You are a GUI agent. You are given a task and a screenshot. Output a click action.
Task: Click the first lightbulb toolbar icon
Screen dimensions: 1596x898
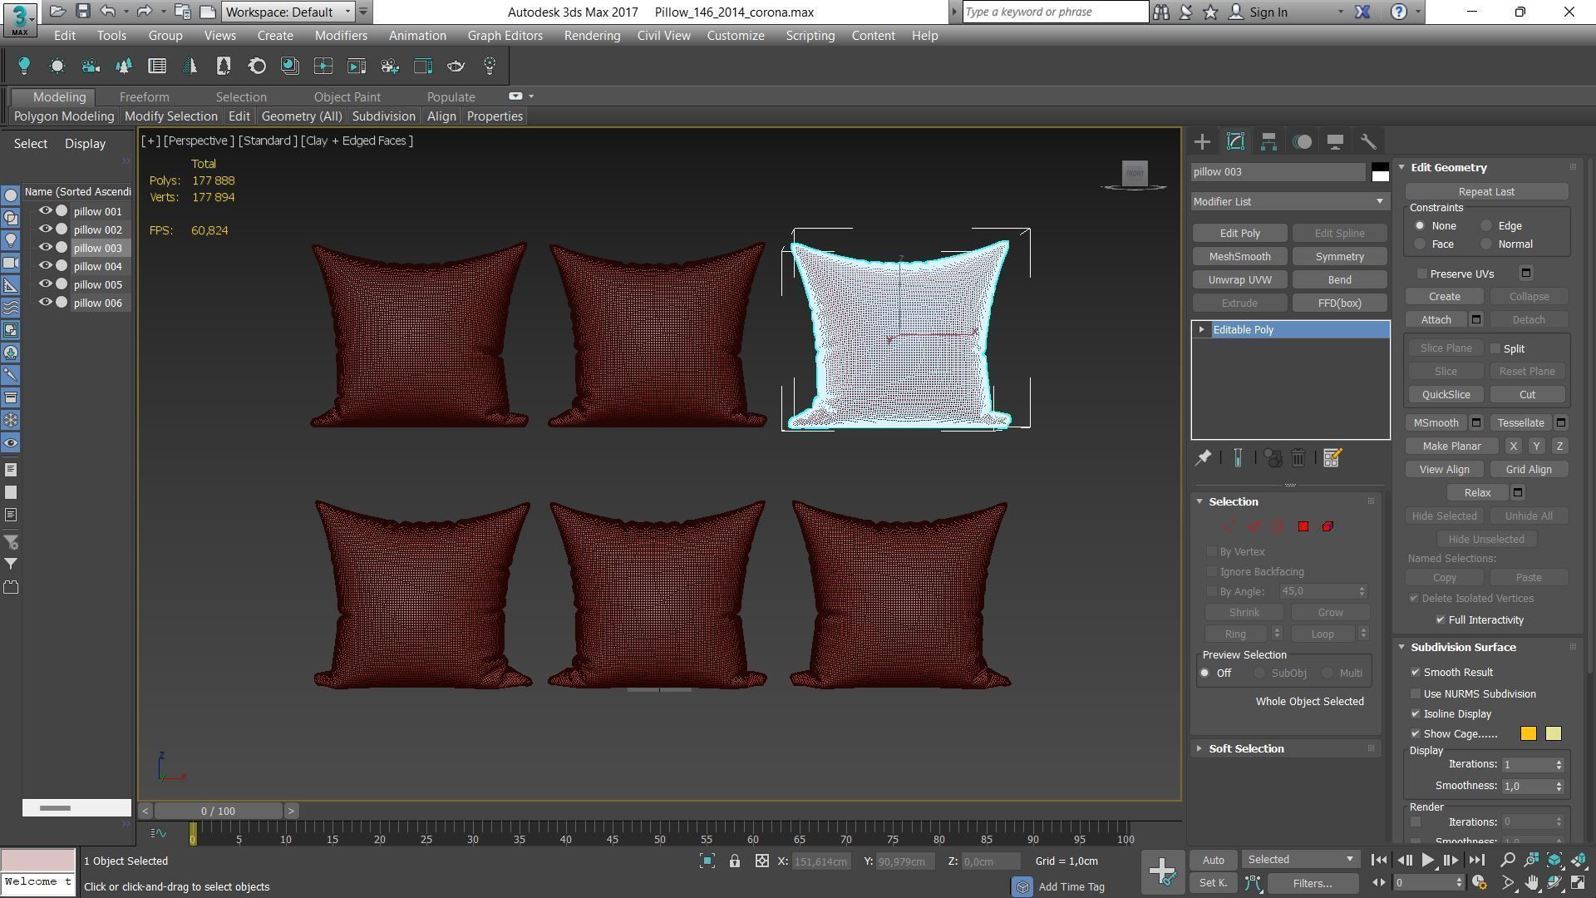coord(24,66)
